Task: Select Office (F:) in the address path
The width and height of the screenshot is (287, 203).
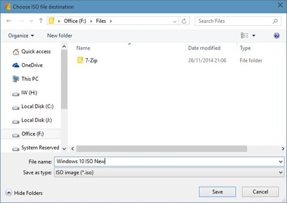Action: 75,21
